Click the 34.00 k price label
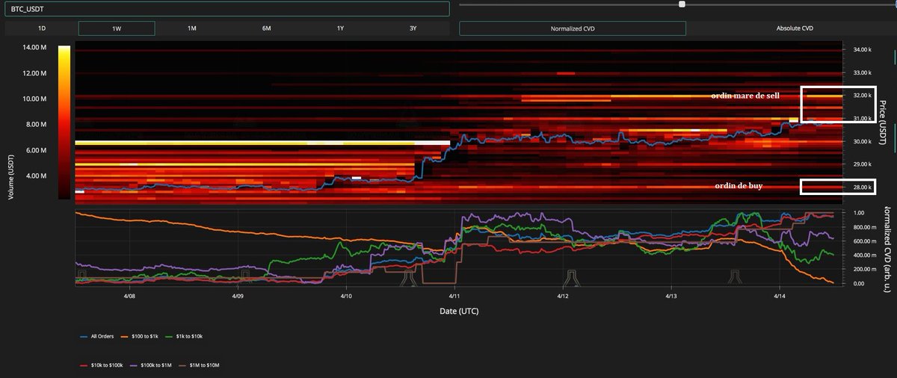This screenshot has height=378, width=897. pyautogui.click(x=862, y=50)
